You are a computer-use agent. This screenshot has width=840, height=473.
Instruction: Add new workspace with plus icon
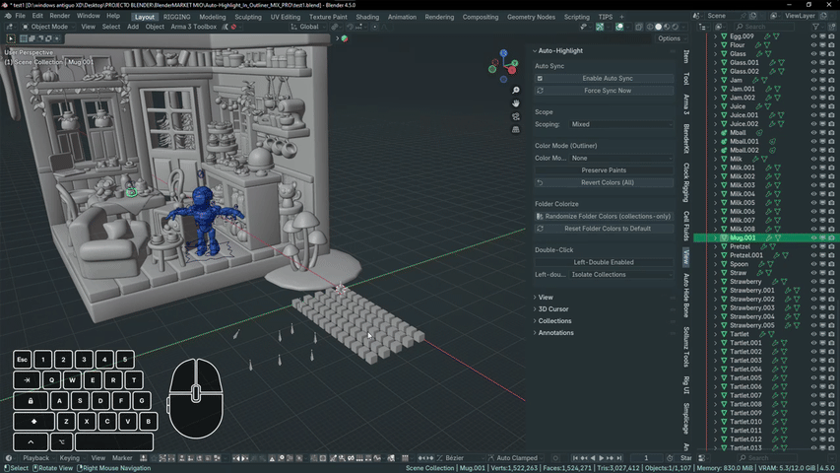tap(622, 17)
